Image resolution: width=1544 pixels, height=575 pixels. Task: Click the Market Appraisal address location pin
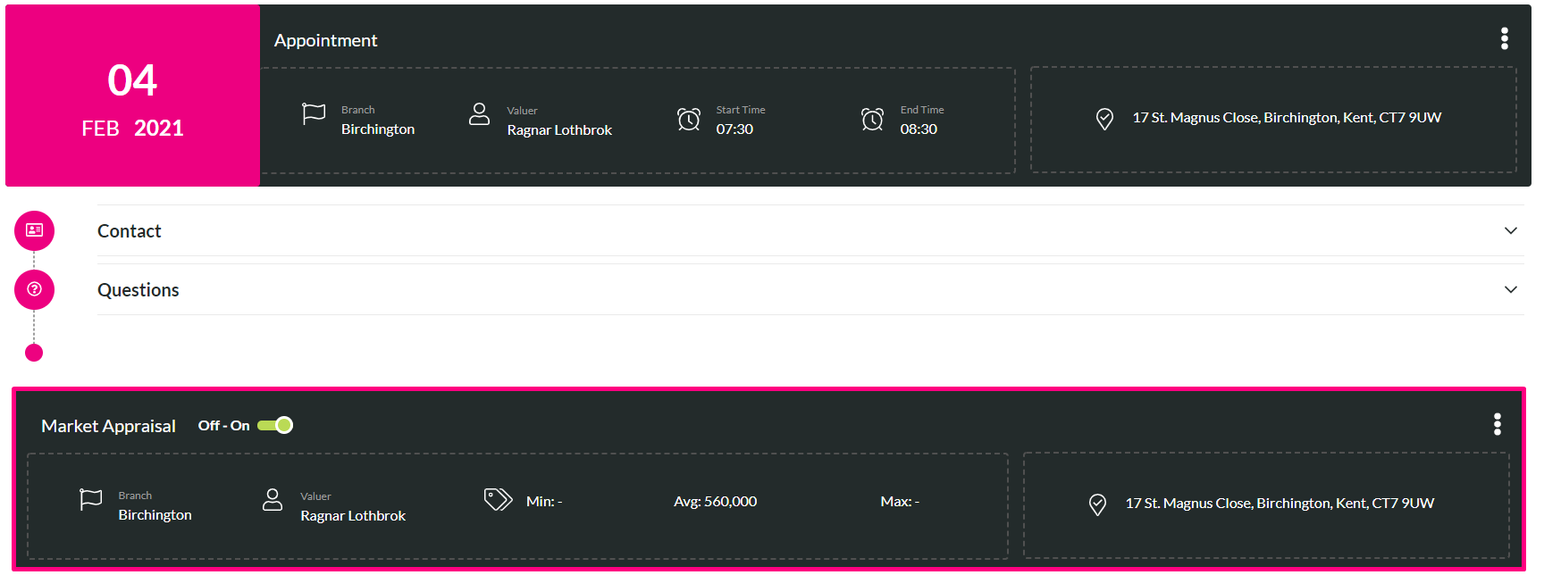click(x=1098, y=504)
